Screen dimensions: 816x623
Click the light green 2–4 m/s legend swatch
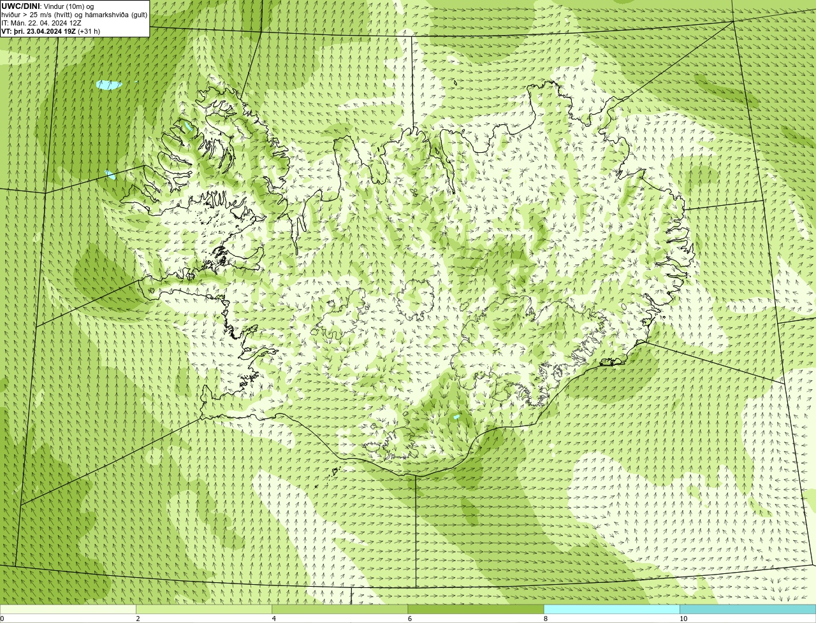click(204, 609)
